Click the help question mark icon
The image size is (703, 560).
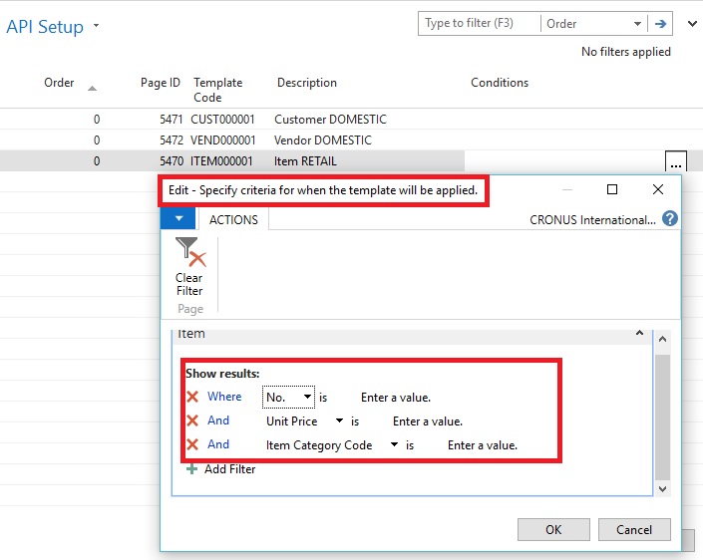(x=670, y=219)
